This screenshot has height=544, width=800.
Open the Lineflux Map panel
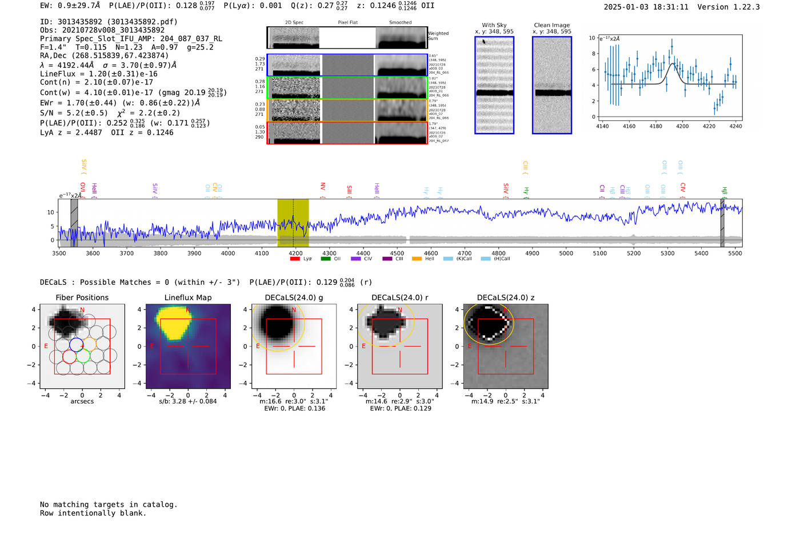[188, 347]
